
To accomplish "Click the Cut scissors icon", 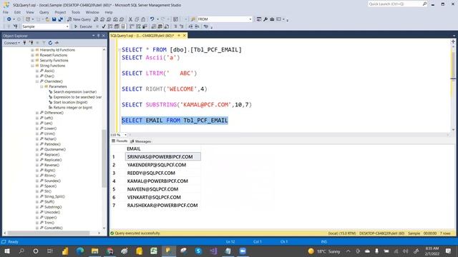I will pos(130,19).
